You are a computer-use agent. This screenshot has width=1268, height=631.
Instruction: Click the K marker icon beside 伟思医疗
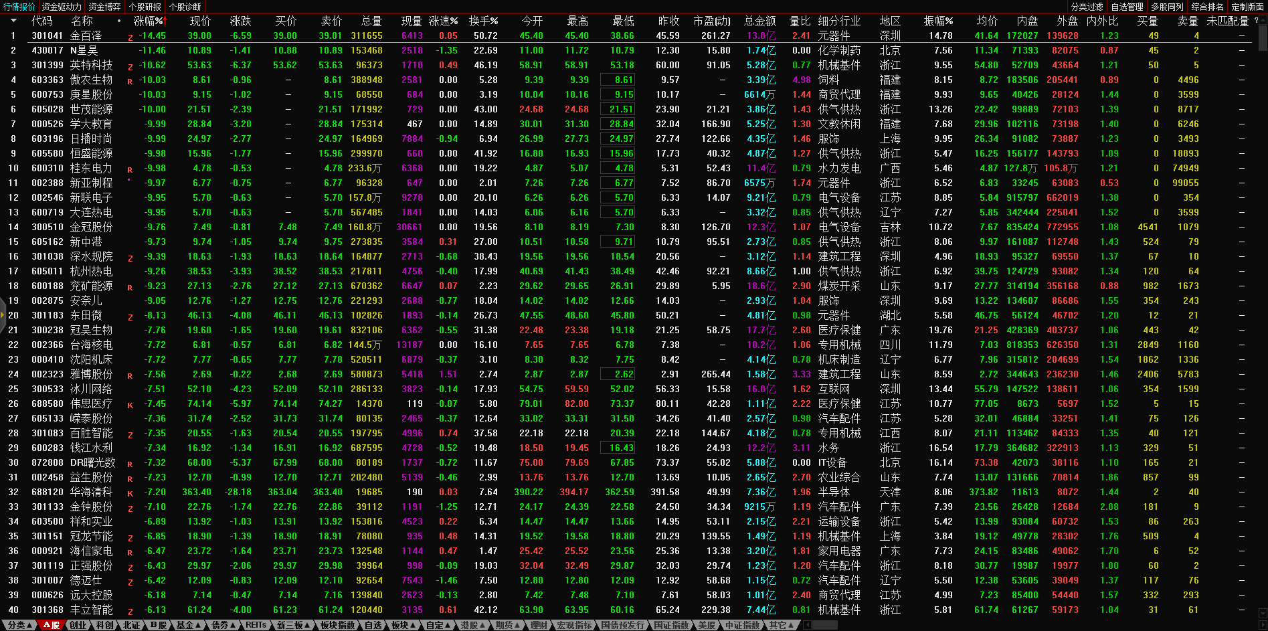130,405
